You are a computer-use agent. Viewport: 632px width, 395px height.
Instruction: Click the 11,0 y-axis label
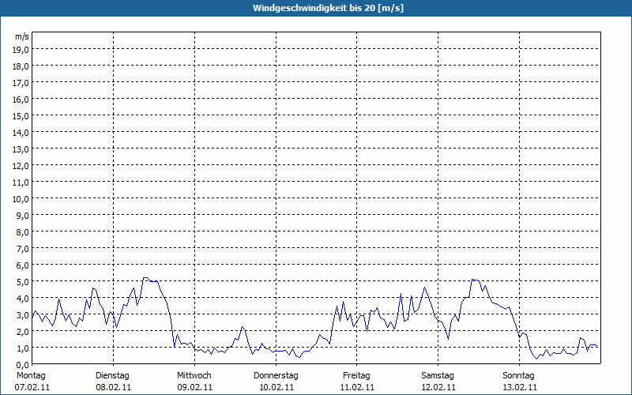point(21,182)
